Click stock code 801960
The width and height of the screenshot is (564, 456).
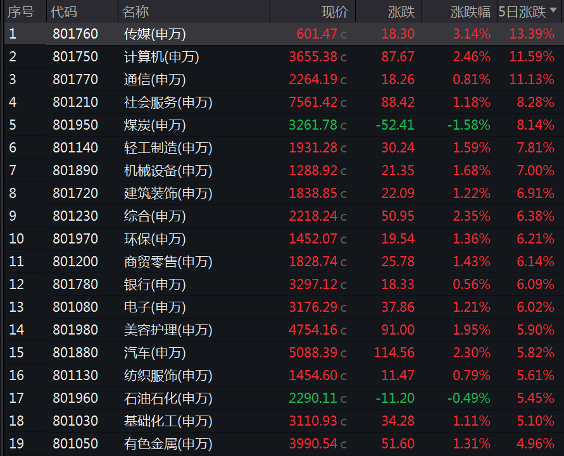coord(75,398)
